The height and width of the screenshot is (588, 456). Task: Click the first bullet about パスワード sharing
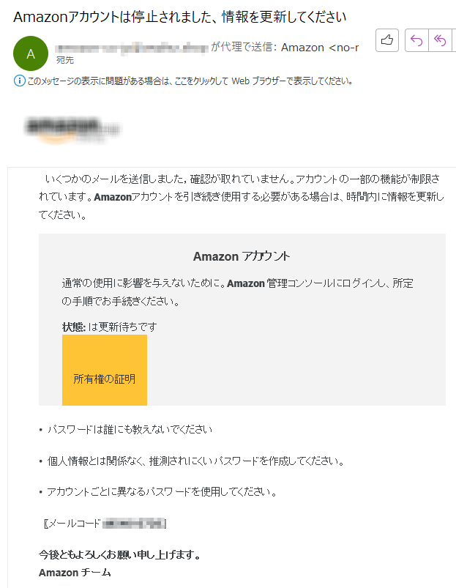pos(130,429)
